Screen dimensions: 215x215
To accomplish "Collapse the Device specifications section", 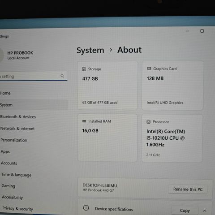I will coord(205,211).
